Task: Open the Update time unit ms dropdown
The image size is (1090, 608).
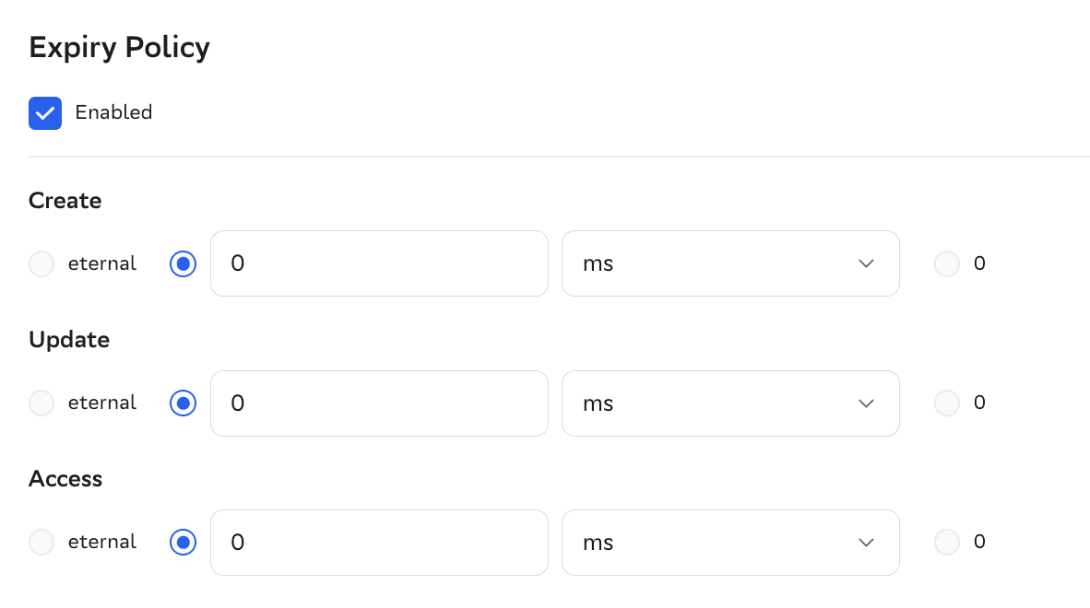Action: 729,403
